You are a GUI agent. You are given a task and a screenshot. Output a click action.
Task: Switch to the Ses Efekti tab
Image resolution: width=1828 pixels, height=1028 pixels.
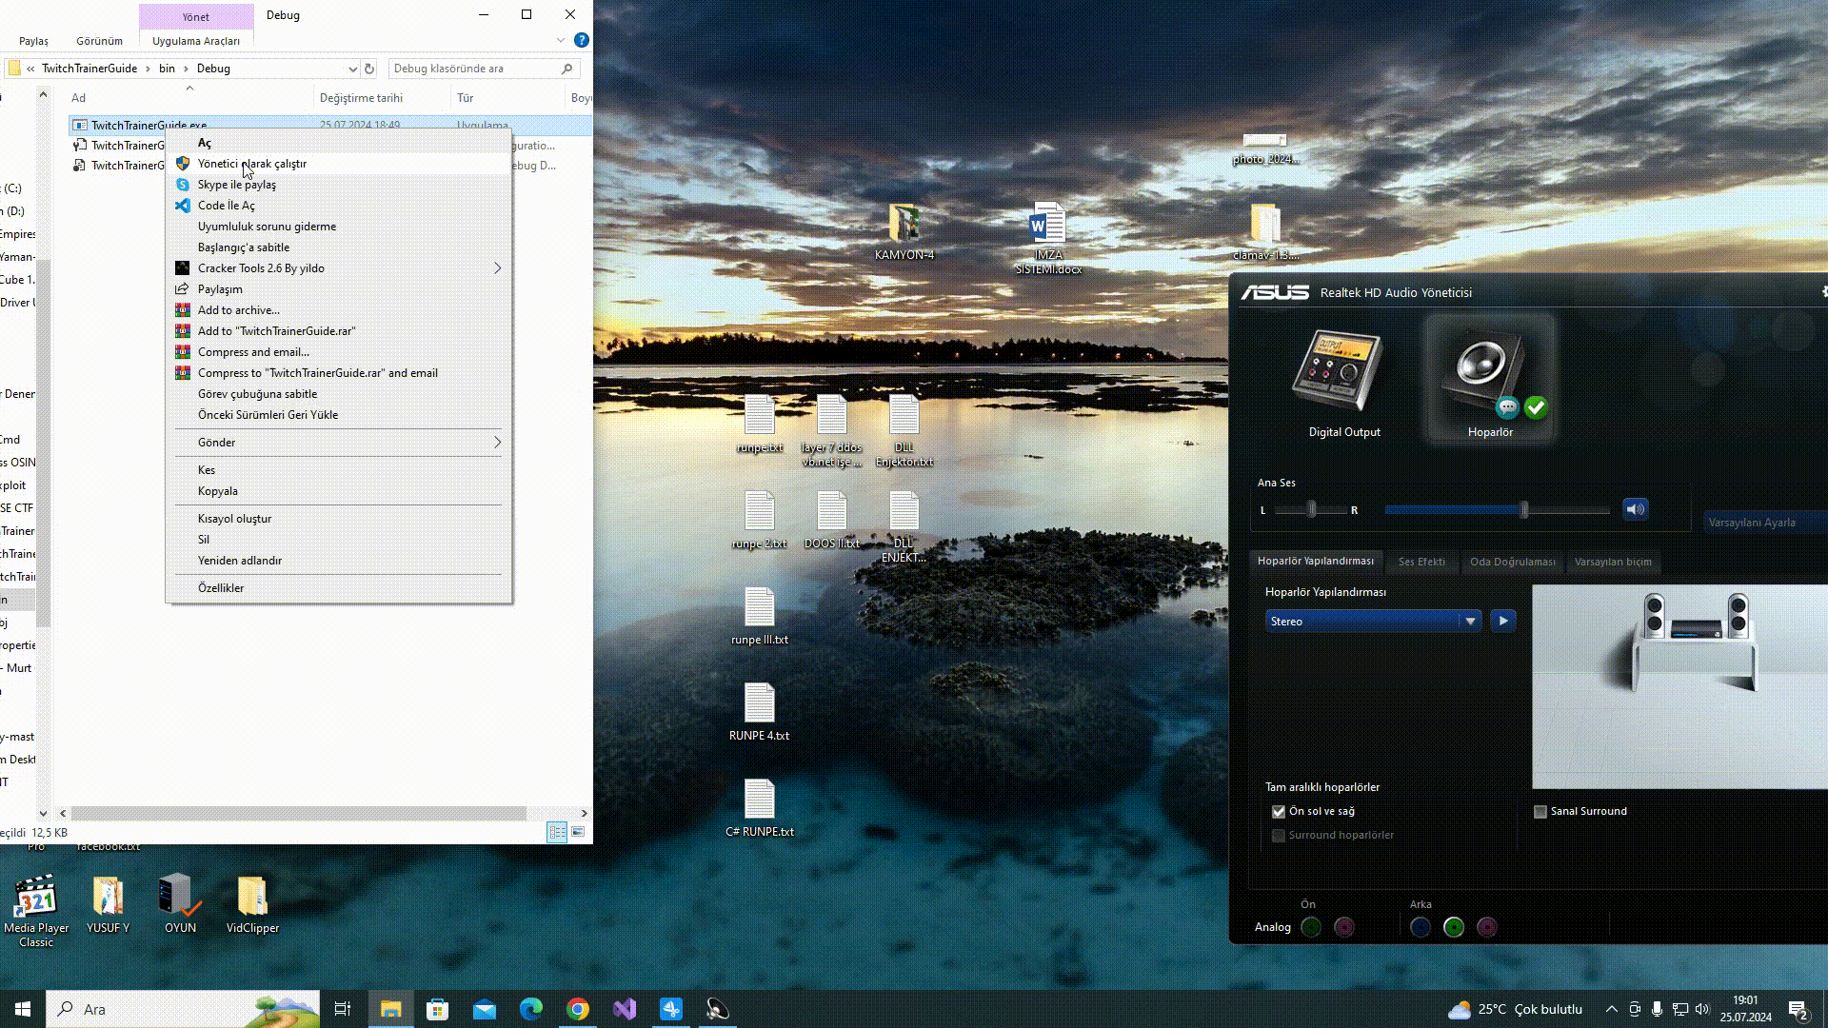coord(1421,562)
